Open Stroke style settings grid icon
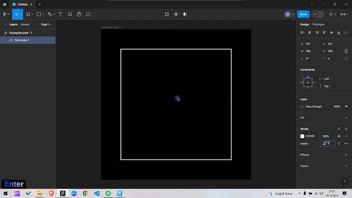Screen dimensions: 352x198 [339, 129]
